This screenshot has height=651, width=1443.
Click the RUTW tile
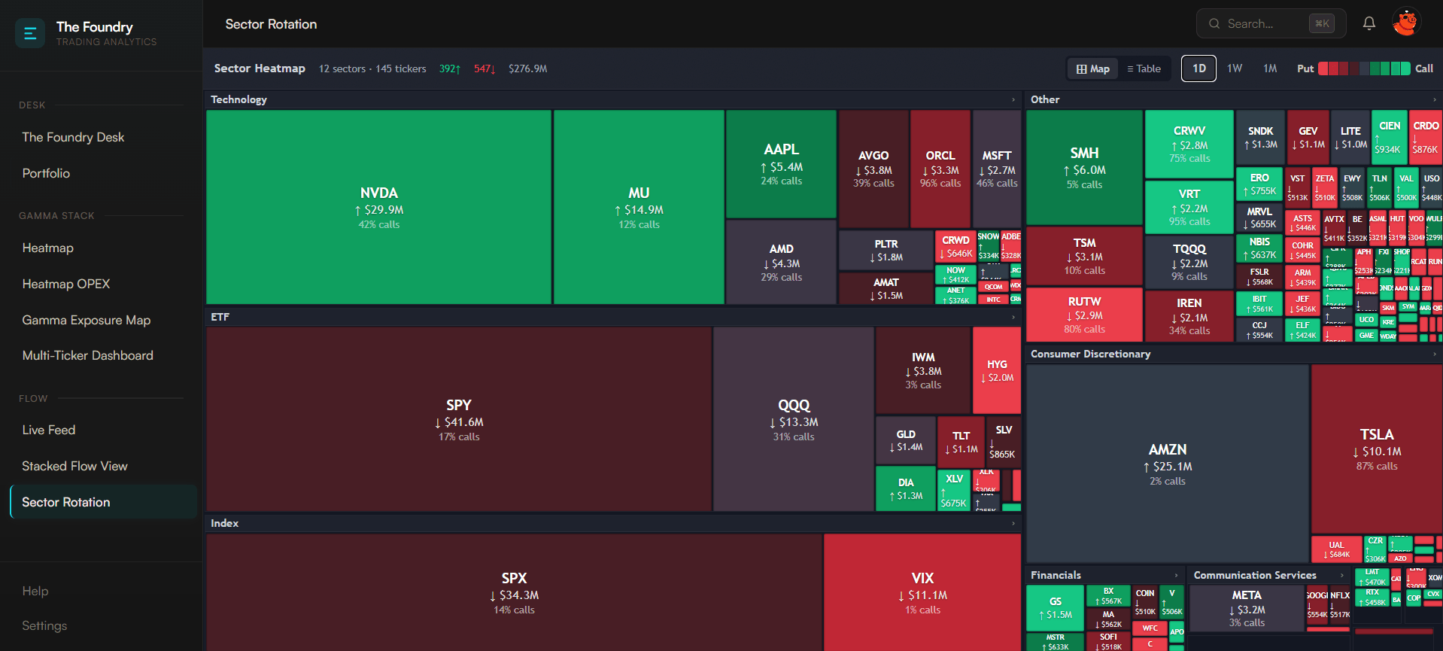pos(1084,315)
